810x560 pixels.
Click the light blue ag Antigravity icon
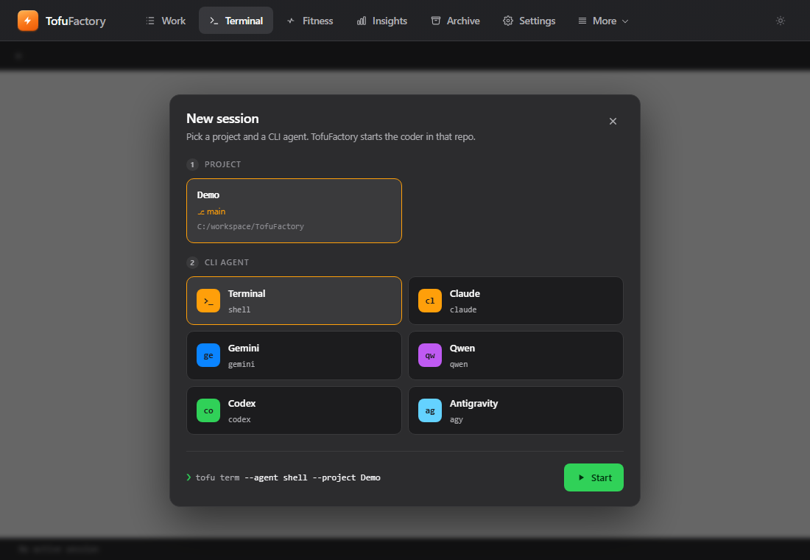(x=430, y=410)
